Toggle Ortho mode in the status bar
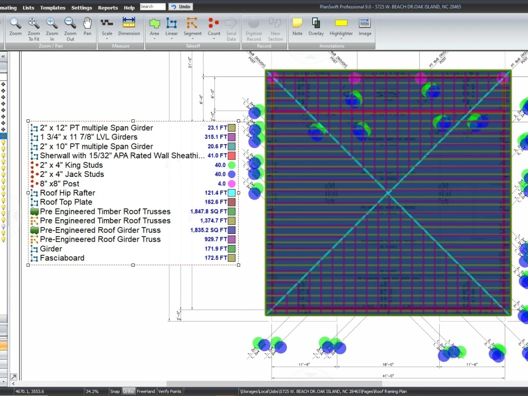 [x=127, y=391]
